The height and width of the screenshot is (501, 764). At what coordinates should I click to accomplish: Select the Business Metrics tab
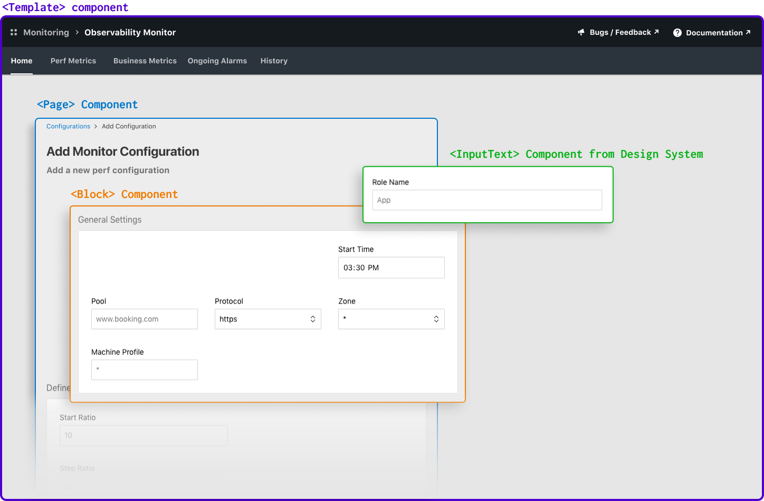pyautogui.click(x=145, y=61)
